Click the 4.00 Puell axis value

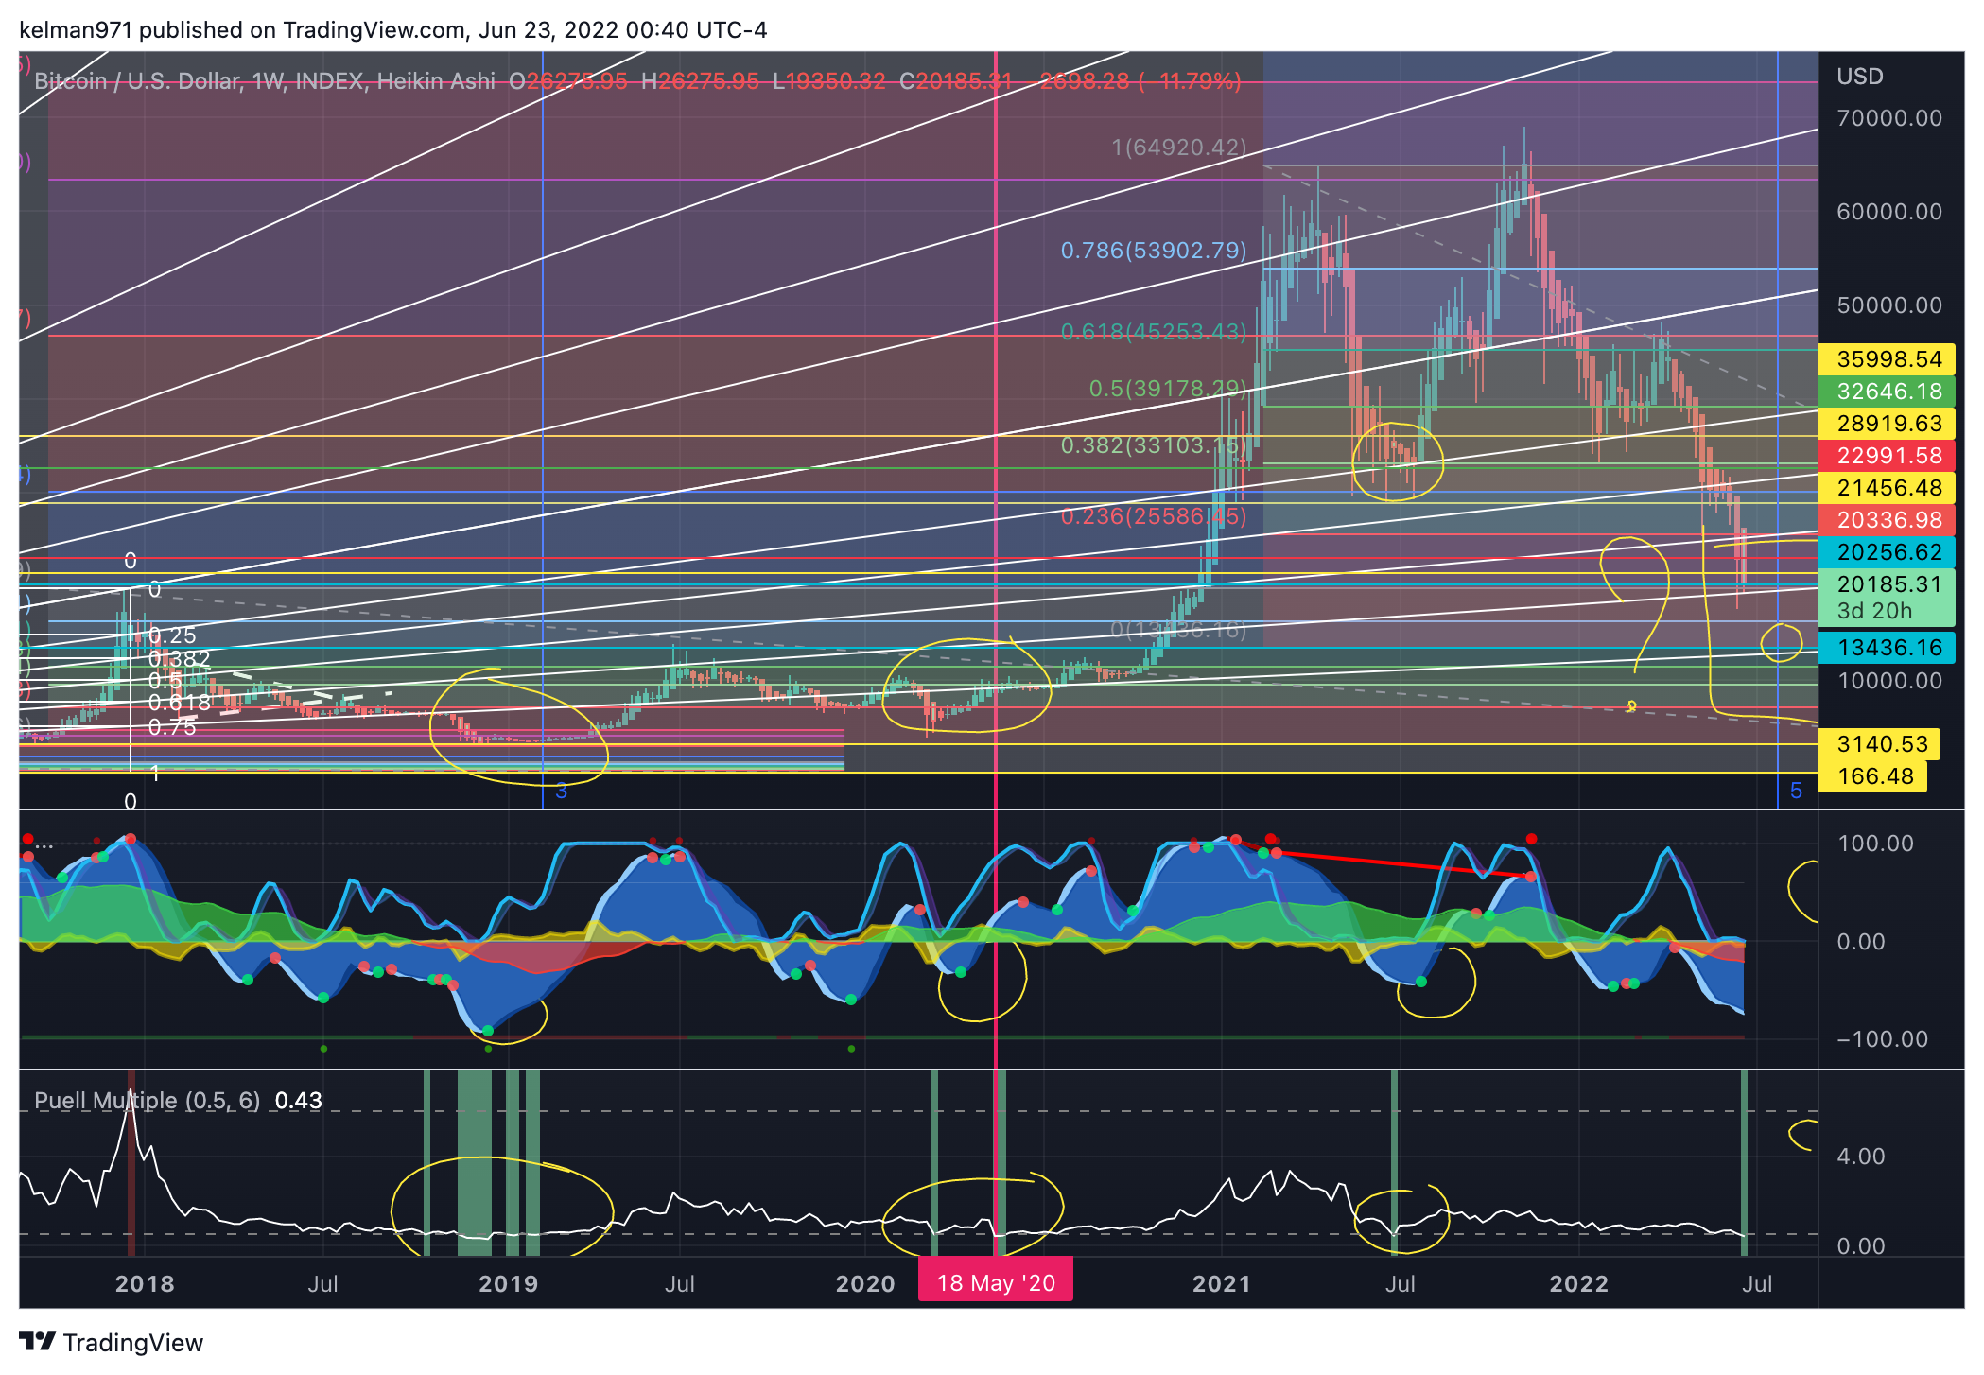(1861, 1157)
